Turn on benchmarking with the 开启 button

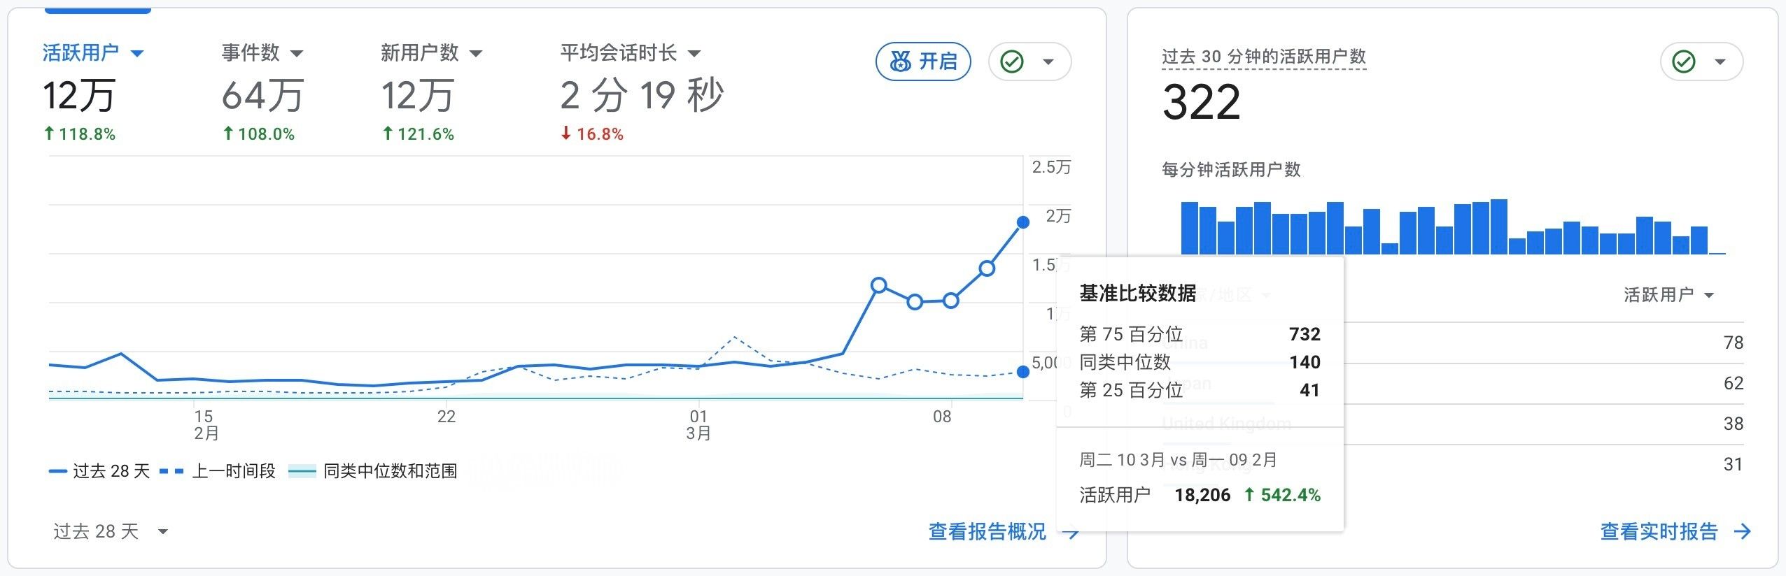[x=923, y=62]
